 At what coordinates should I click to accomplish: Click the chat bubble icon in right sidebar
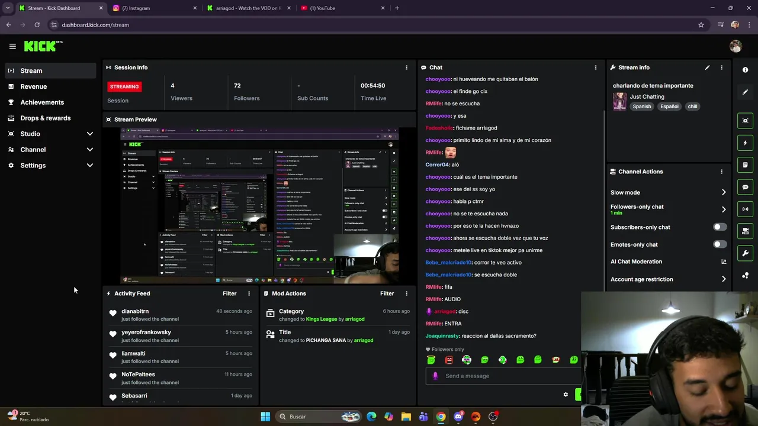click(745, 187)
